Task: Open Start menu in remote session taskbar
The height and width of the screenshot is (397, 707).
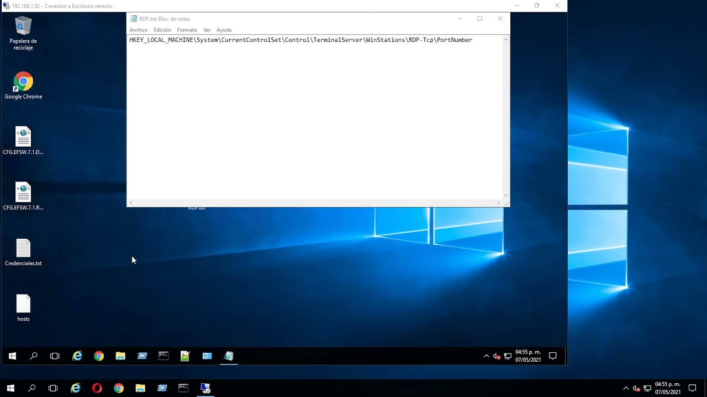Action: (x=12, y=356)
